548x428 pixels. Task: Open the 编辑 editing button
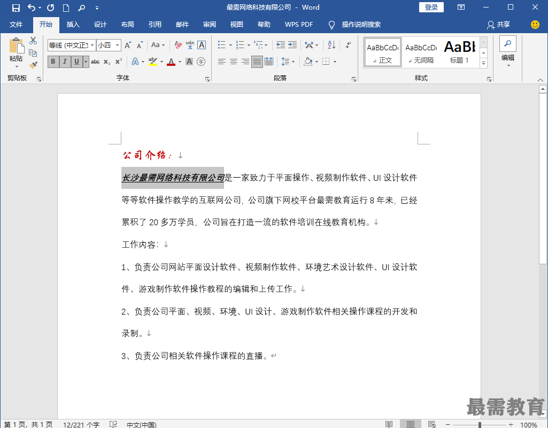click(x=508, y=51)
